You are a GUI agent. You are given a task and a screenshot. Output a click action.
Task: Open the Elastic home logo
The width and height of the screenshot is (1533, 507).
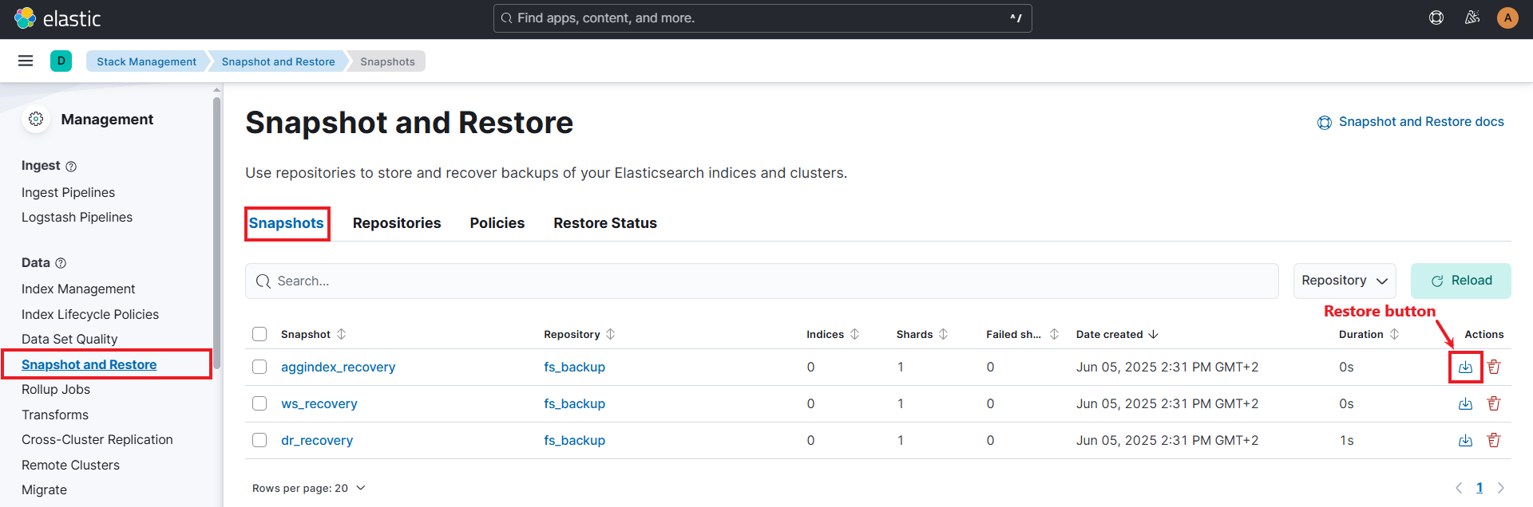pos(57,18)
